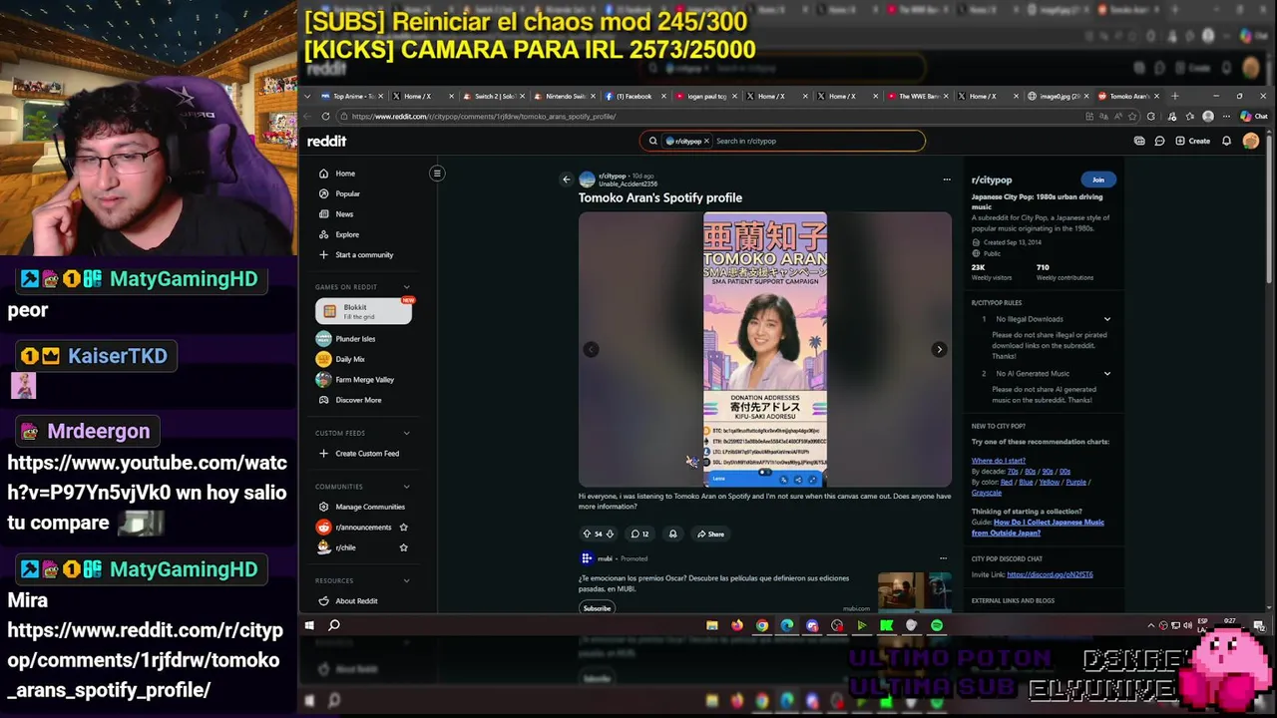
Task: Open the 70s decade chart link
Action: pyautogui.click(x=1013, y=472)
